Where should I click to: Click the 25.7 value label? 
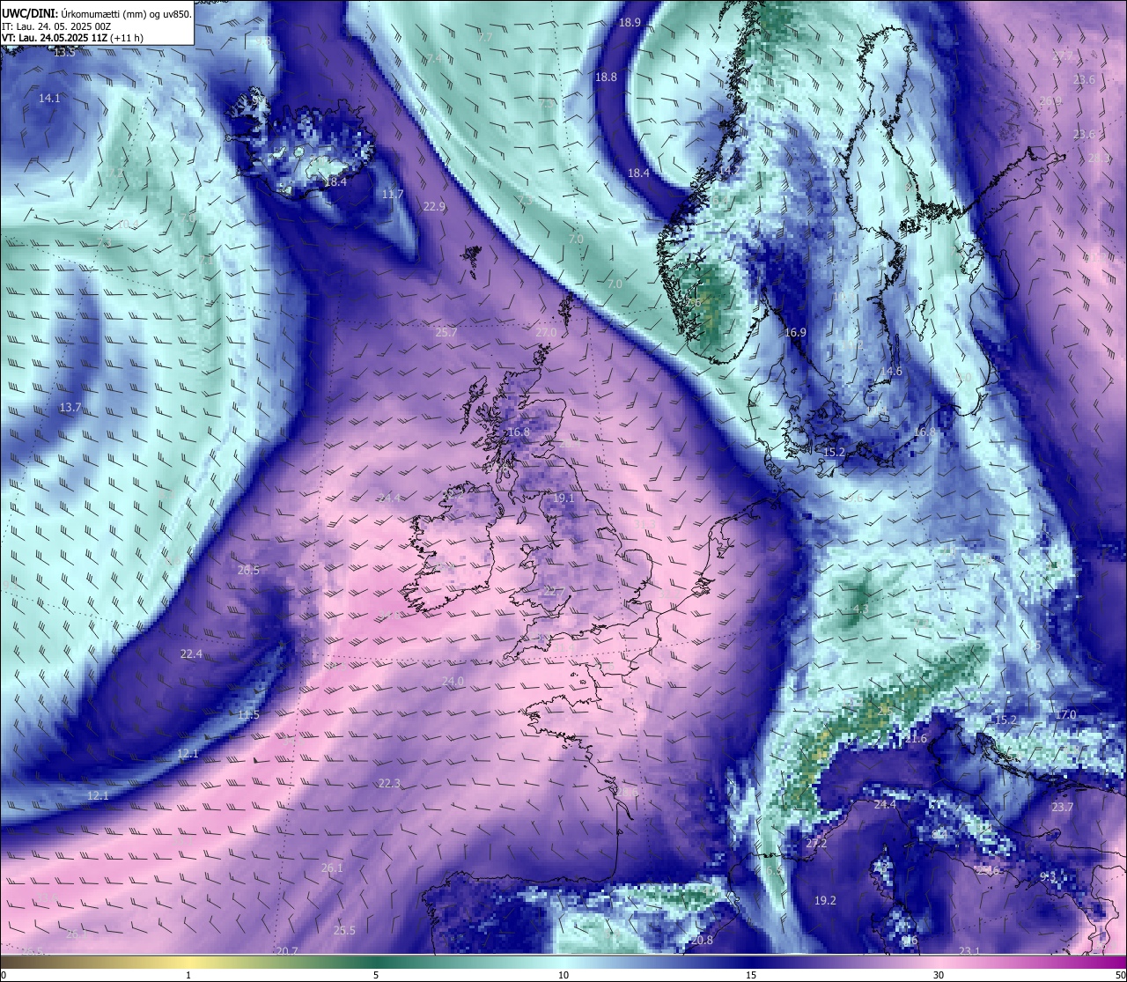pyautogui.click(x=446, y=333)
